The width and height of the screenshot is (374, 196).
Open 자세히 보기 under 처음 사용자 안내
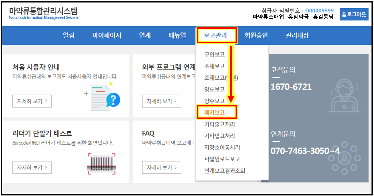click(32, 101)
